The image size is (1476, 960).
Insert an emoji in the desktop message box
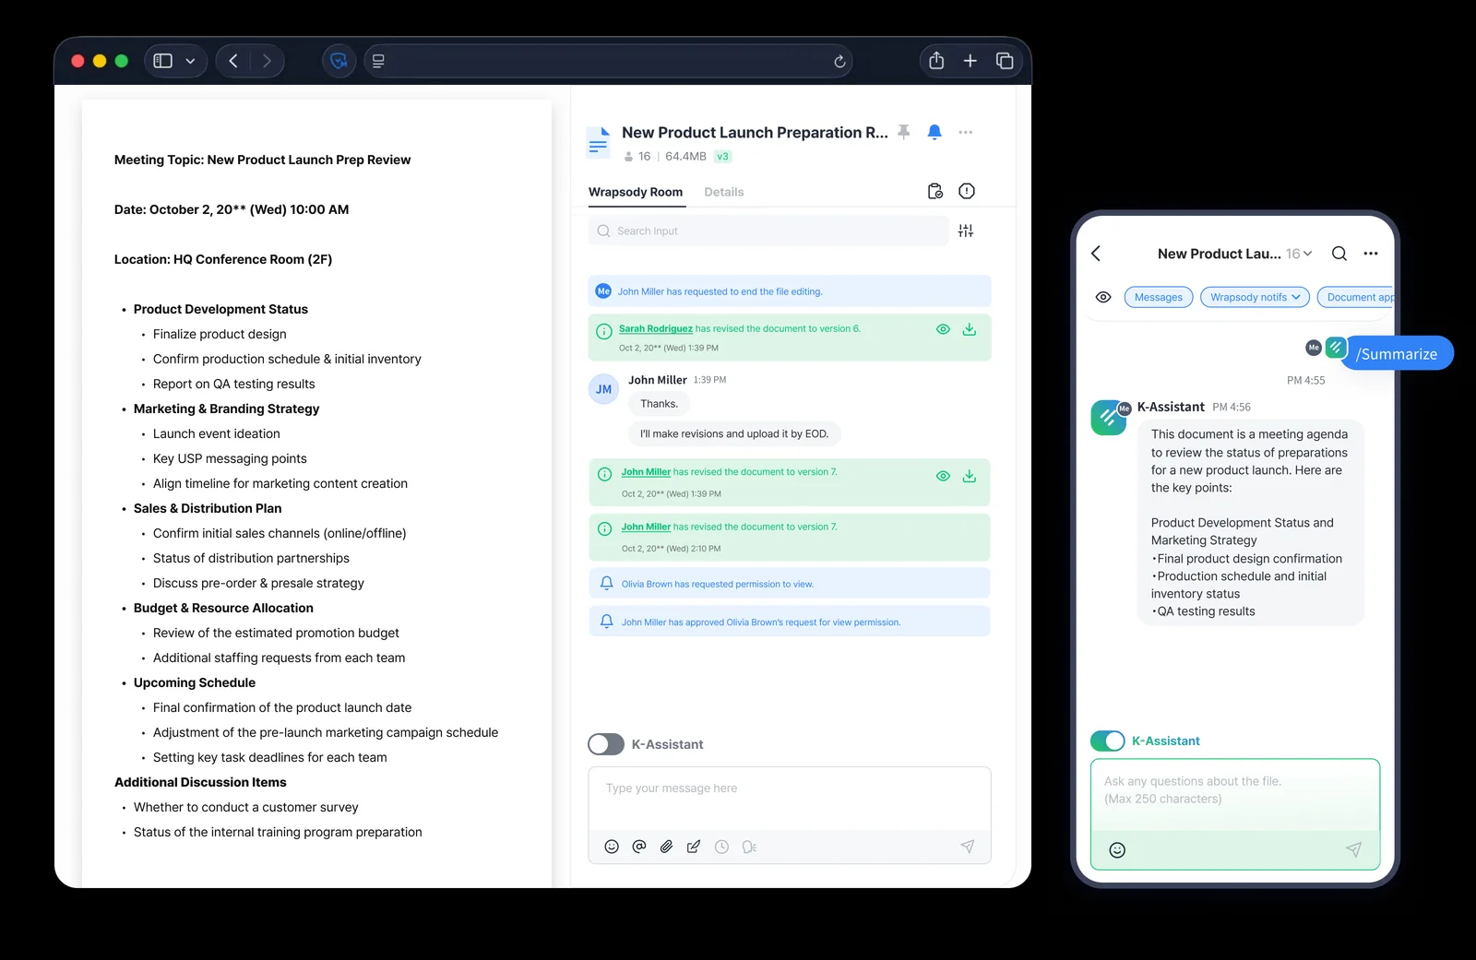click(x=612, y=847)
